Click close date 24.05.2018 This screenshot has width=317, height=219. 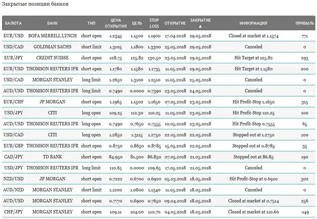[x=200, y=91]
